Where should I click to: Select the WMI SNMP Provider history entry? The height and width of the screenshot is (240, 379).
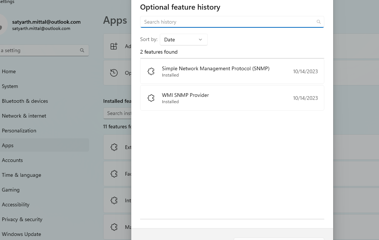point(232,98)
